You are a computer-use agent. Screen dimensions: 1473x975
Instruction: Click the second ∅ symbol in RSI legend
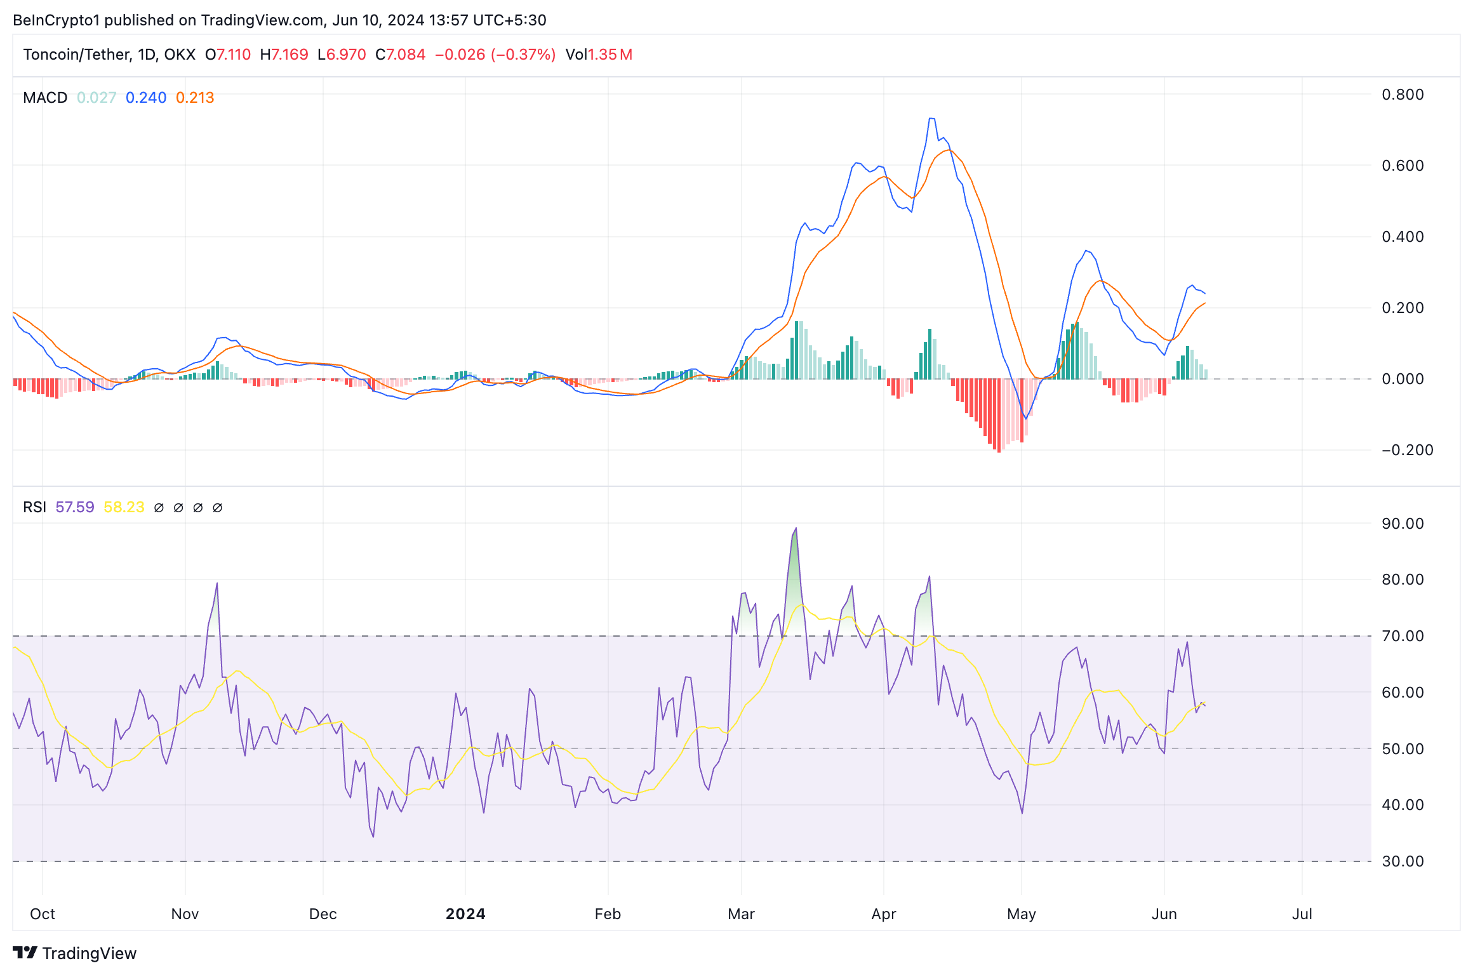click(178, 507)
